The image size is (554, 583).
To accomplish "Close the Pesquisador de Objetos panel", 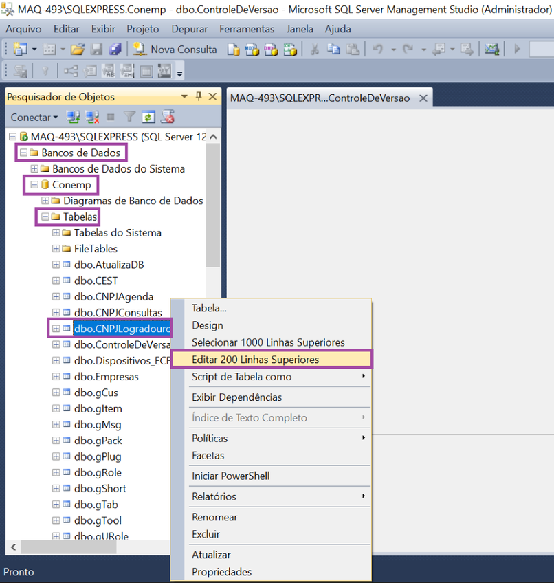I will 212,97.
